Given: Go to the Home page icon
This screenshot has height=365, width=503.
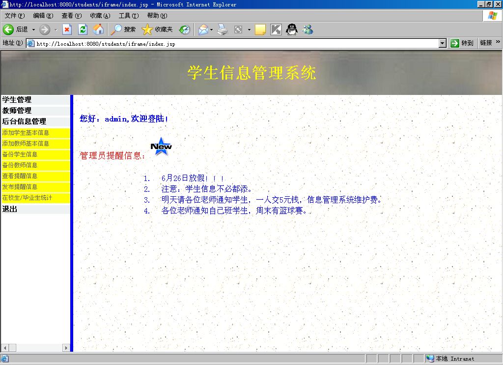Looking at the screenshot, I should point(98,30).
